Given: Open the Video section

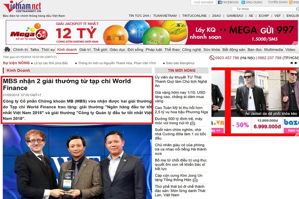Looking at the screenshot, I should tap(290, 50).
